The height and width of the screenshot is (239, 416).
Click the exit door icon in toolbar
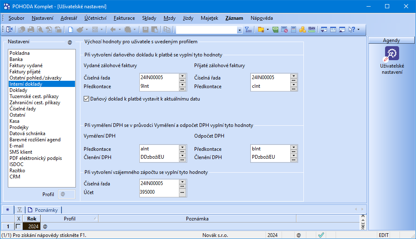coord(9,30)
